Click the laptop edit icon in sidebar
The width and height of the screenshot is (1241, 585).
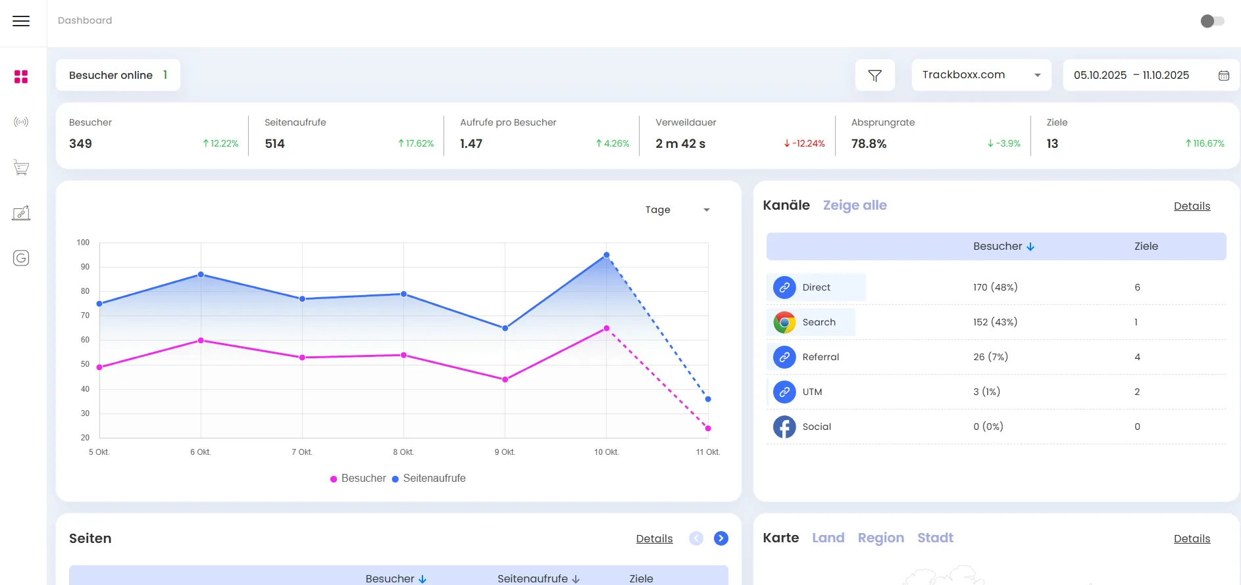tap(21, 213)
